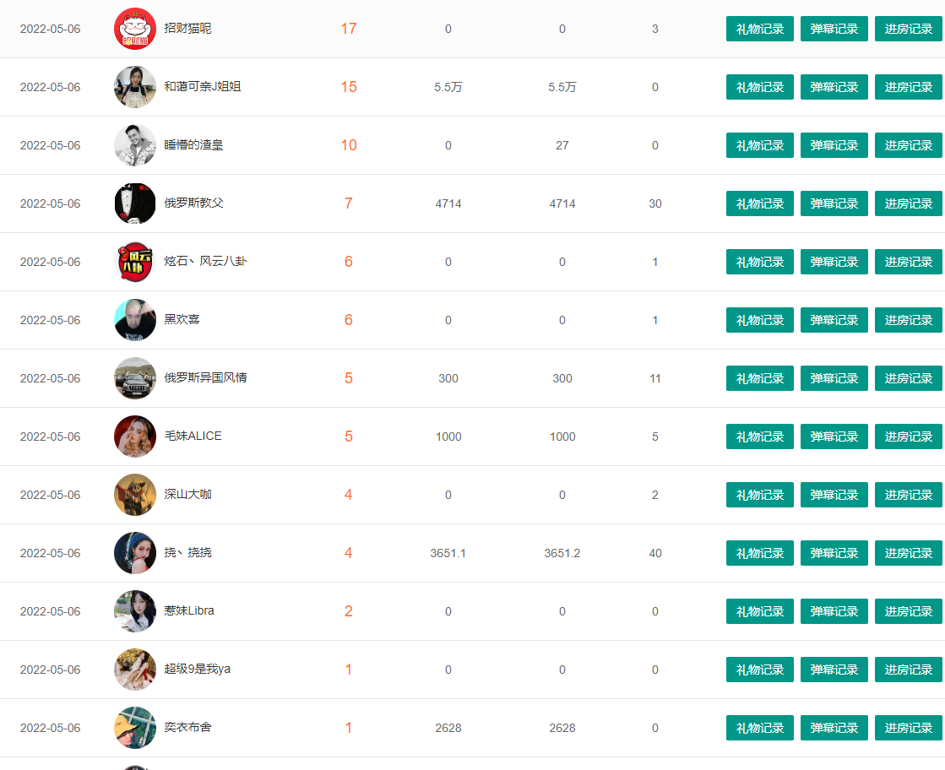Open 进房记录 for 奕衣布舍
Image resolution: width=945 pixels, height=770 pixels.
pos(908,727)
